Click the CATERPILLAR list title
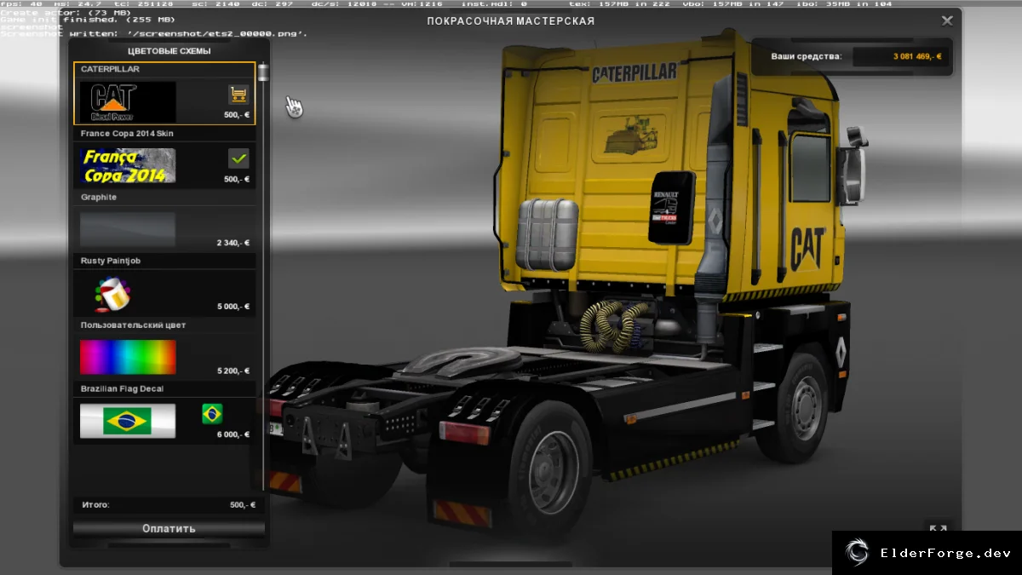 [x=110, y=69]
